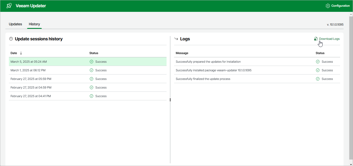Select the February 27, 2025 at 04:59 PM session
353x166 pixels.
88,87
